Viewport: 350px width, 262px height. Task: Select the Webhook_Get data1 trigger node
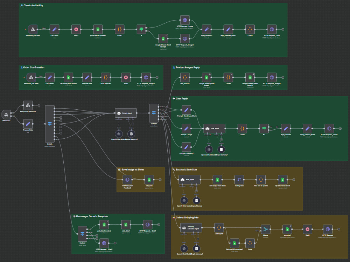coord(31,77)
